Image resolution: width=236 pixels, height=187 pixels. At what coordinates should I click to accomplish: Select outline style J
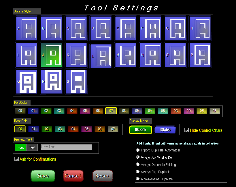[51, 55]
